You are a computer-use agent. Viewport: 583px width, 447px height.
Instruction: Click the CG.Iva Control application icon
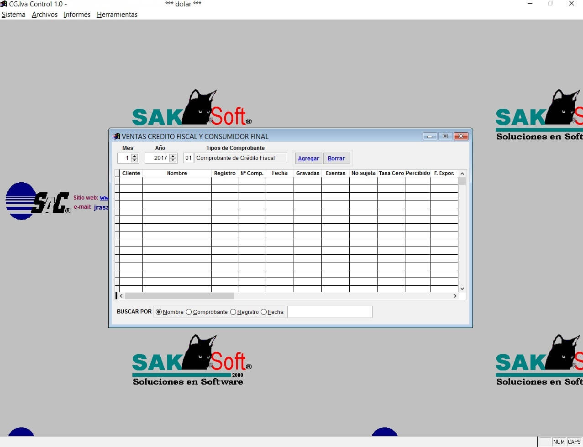(x=4, y=4)
